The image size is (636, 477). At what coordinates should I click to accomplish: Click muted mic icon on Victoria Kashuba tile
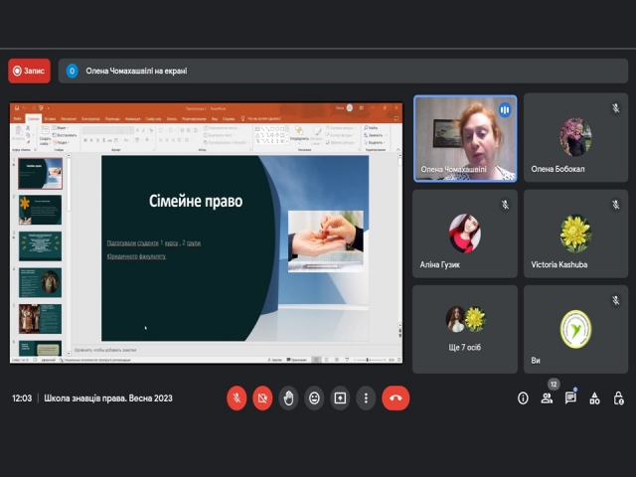[x=616, y=205]
